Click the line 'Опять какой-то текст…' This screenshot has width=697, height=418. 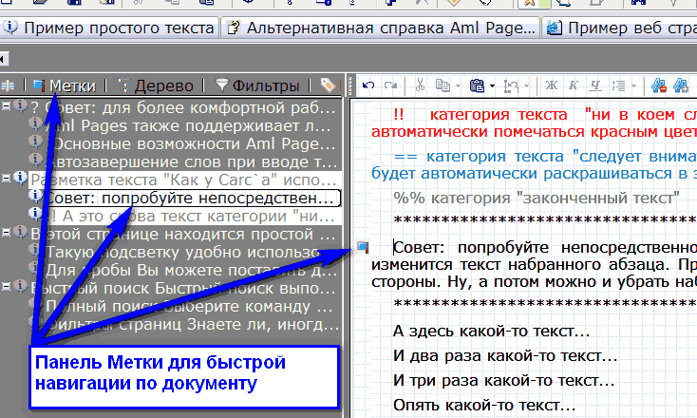pyautogui.click(x=484, y=405)
